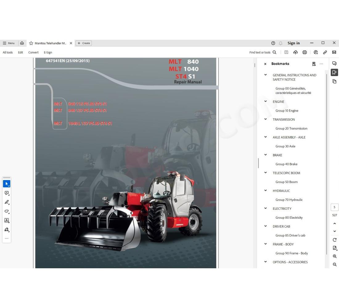Select the arrow selection tool
The height and width of the screenshot is (308, 339).
pyautogui.click(x=7, y=184)
